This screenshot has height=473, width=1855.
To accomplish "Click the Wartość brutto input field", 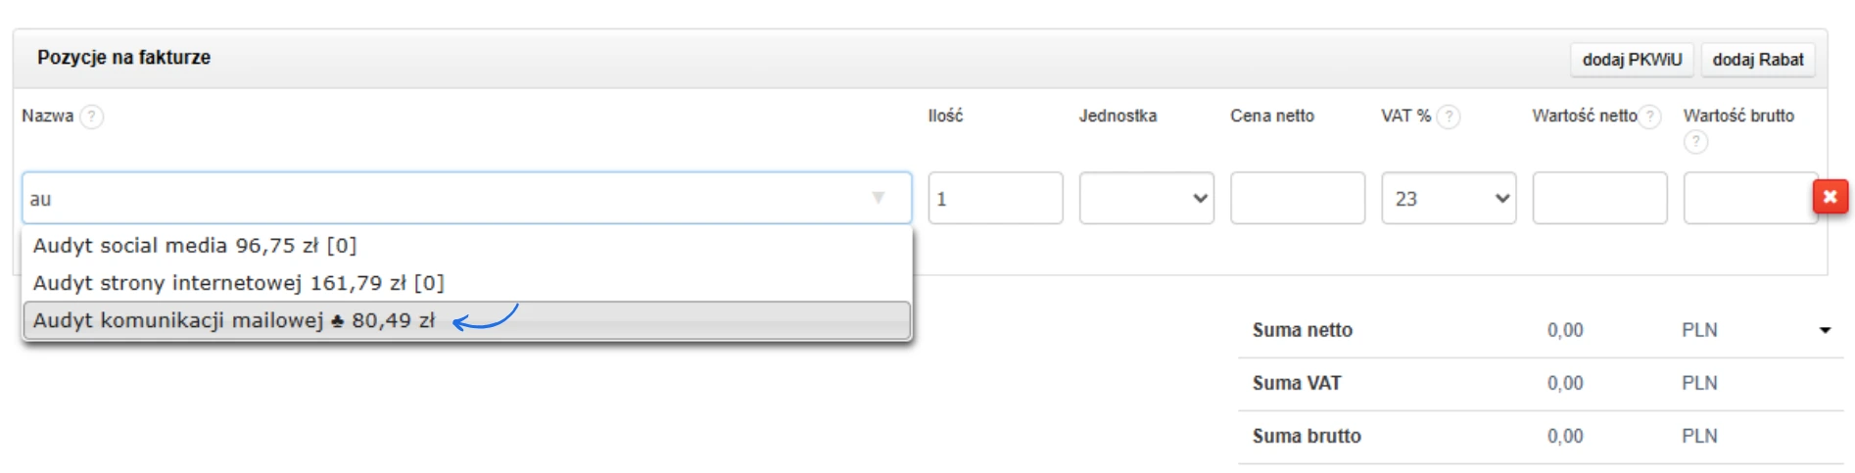I will point(1747,198).
